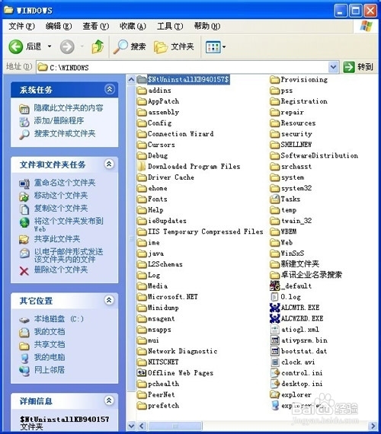The image size is (381, 434).
Task: Select the _default file icon
Action: [274, 286]
